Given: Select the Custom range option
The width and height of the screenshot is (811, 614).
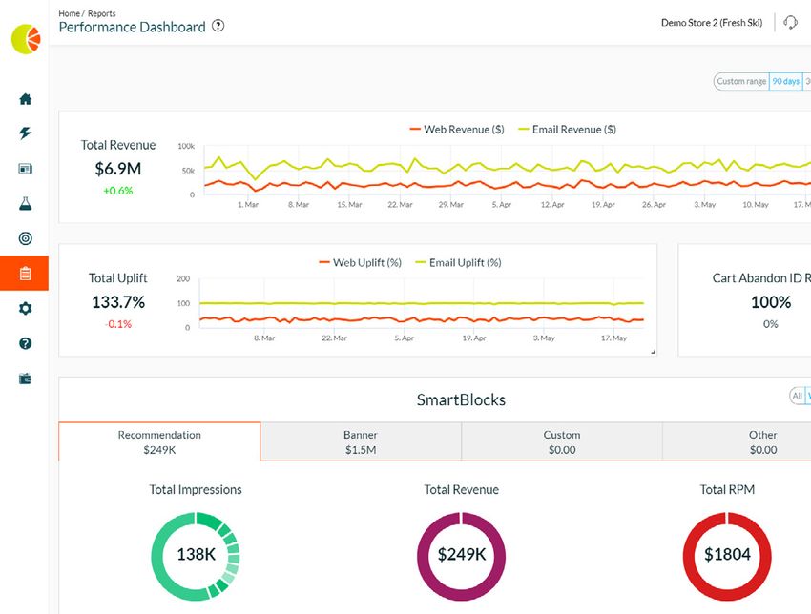Looking at the screenshot, I should click(741, 81).
